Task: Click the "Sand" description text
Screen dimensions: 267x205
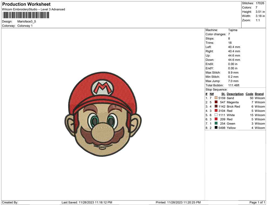Action: (x=230, y=98)
